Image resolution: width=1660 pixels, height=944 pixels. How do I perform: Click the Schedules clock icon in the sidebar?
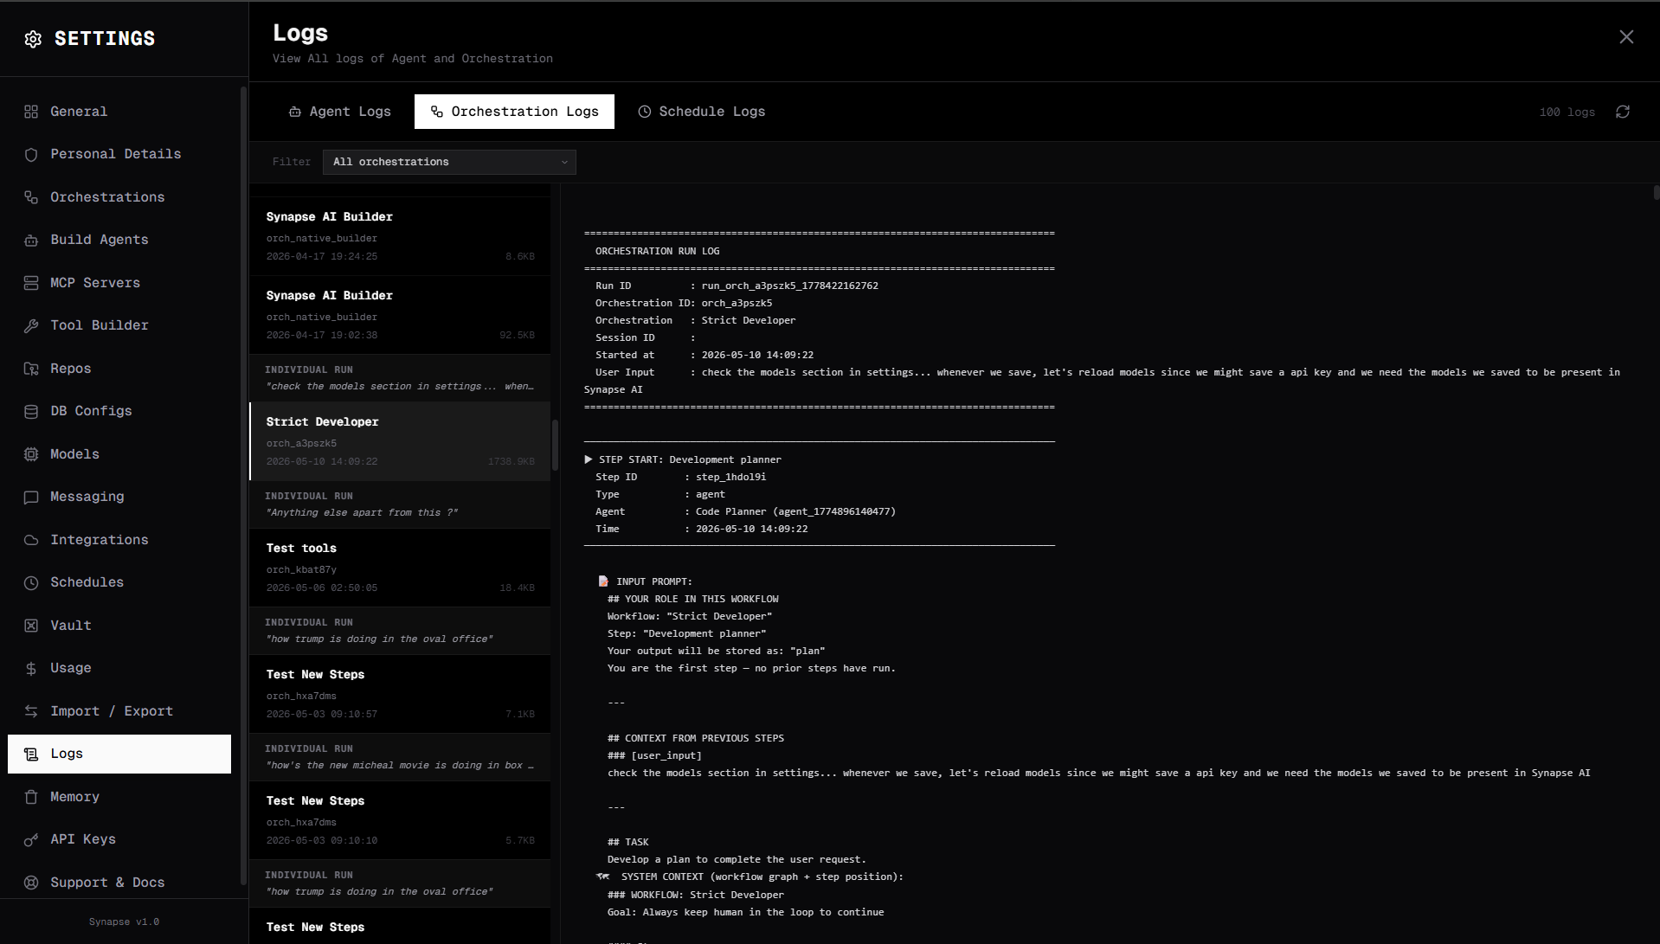31,582
